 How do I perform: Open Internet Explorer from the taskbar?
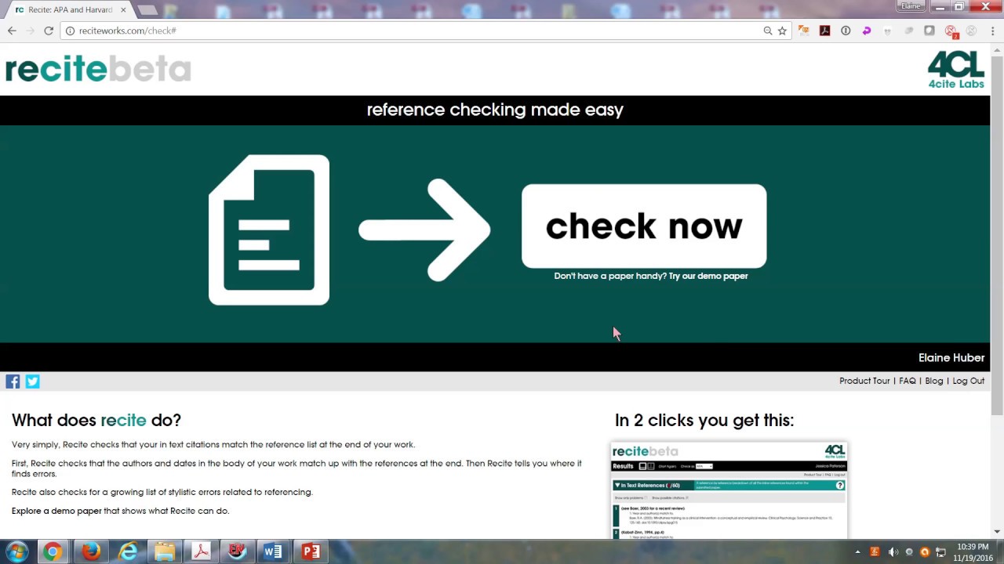pos(127,551)
